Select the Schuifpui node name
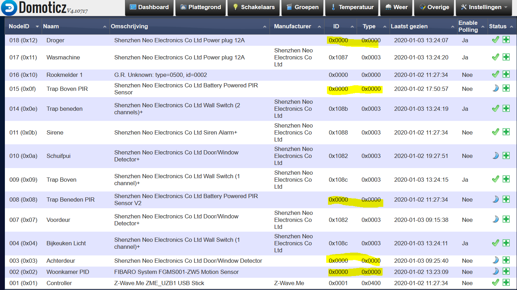This screenshot has height=290, width=517. tap(58, 156)
